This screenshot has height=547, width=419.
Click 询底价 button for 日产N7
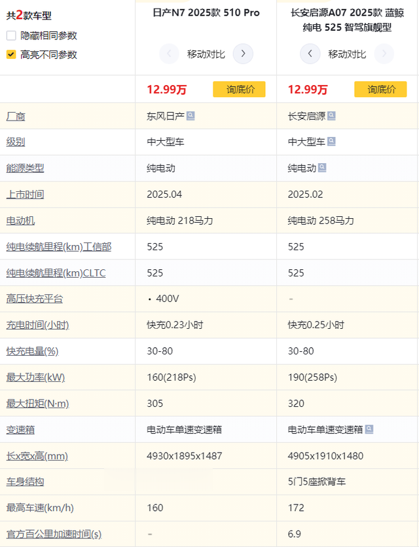[x=239, y=89]
